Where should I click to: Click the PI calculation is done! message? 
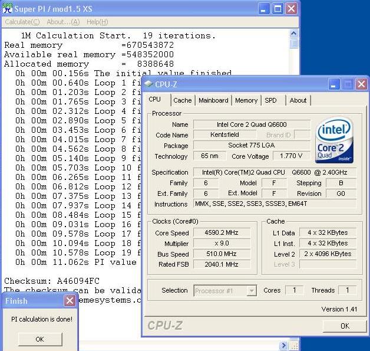coord(42,319)
